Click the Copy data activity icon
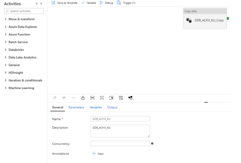241x163 pixels. click(189, 20)
